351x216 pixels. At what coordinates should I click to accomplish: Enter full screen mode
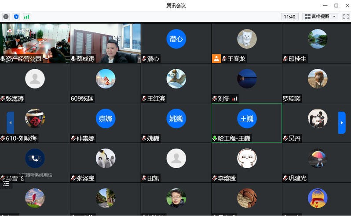click(345, 17)
